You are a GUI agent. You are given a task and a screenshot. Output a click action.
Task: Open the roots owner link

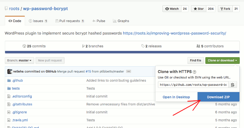tap(14, 9)
